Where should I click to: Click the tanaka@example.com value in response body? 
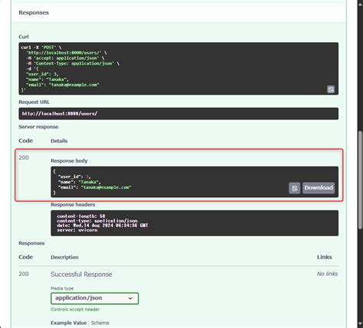[x=106, y=187]
